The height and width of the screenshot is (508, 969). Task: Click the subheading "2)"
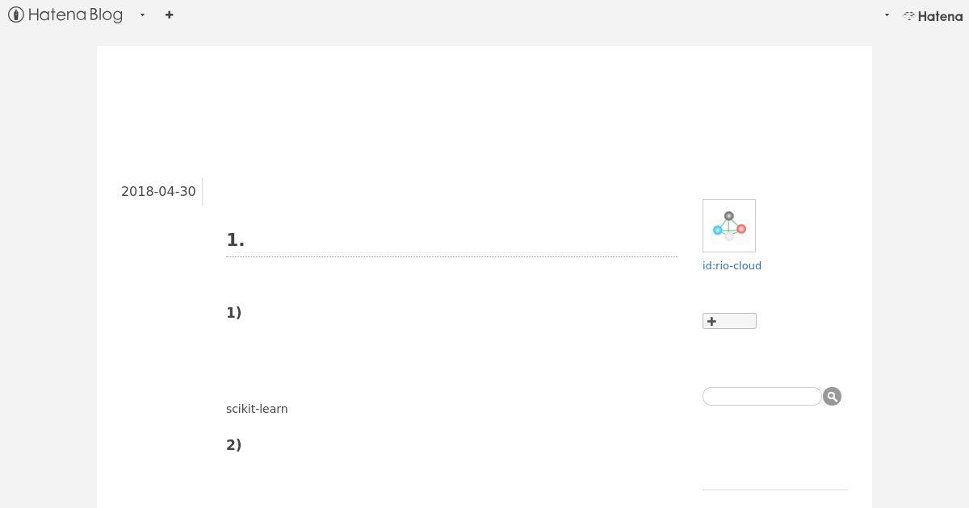point(233,444)
